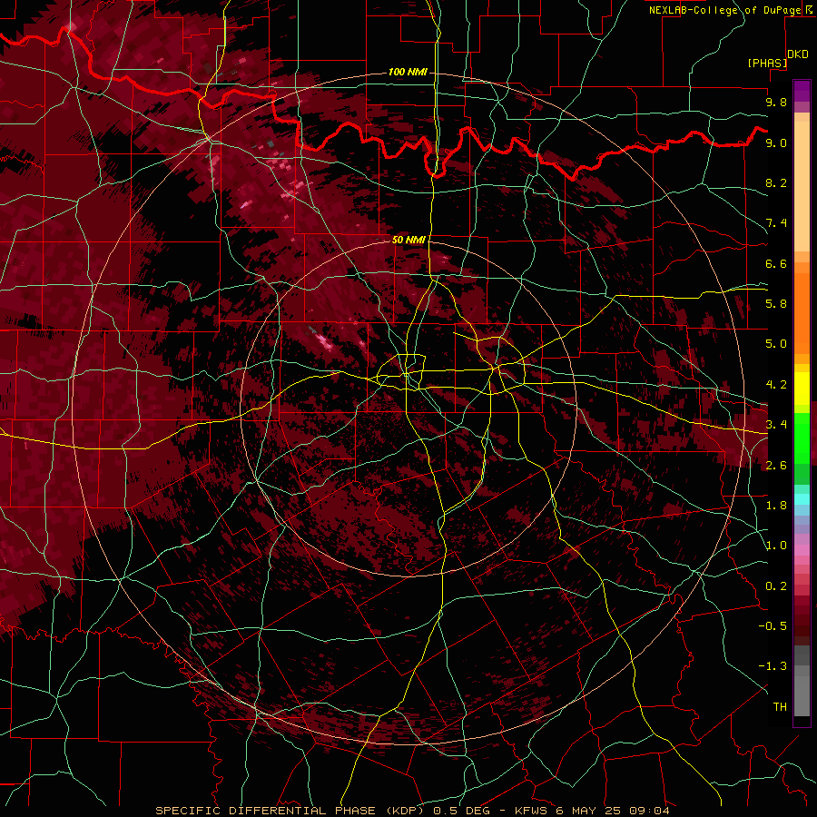
Task: Click the 50 NMI range ring label
Action: (408, 240)
